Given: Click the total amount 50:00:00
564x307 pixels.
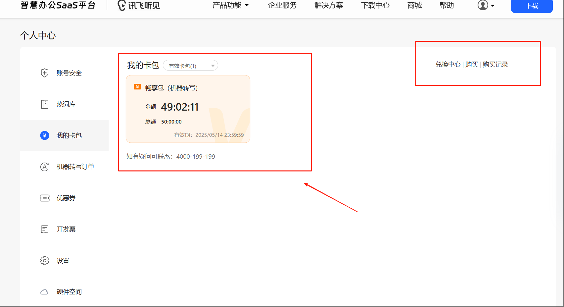Looking at the screenshot, I should point(171,122).
